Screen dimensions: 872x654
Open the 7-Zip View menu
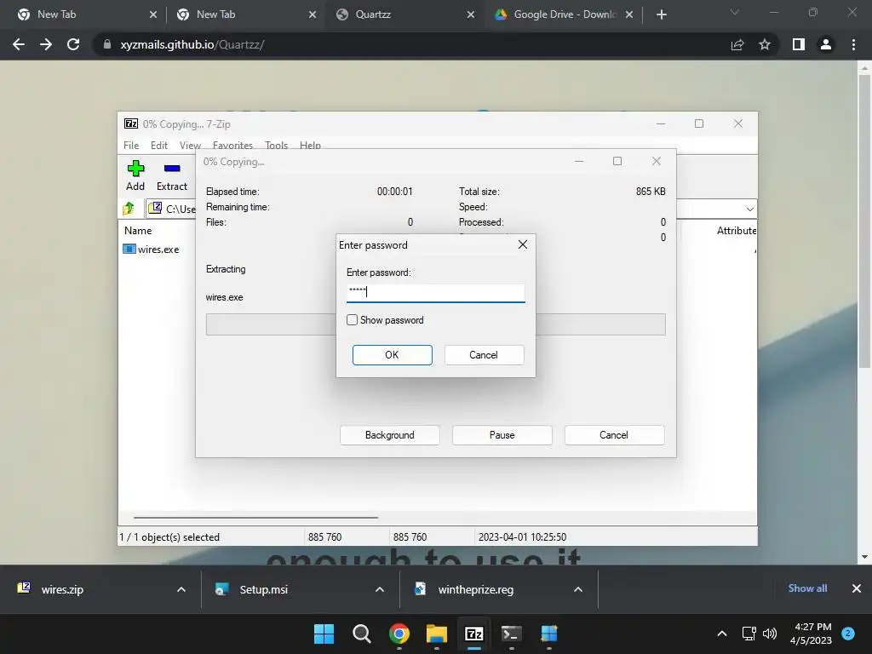[x=190, y=145]
